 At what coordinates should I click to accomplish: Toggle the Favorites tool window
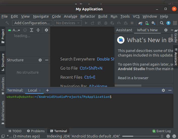pyautogui.click(x=3, y=86)
